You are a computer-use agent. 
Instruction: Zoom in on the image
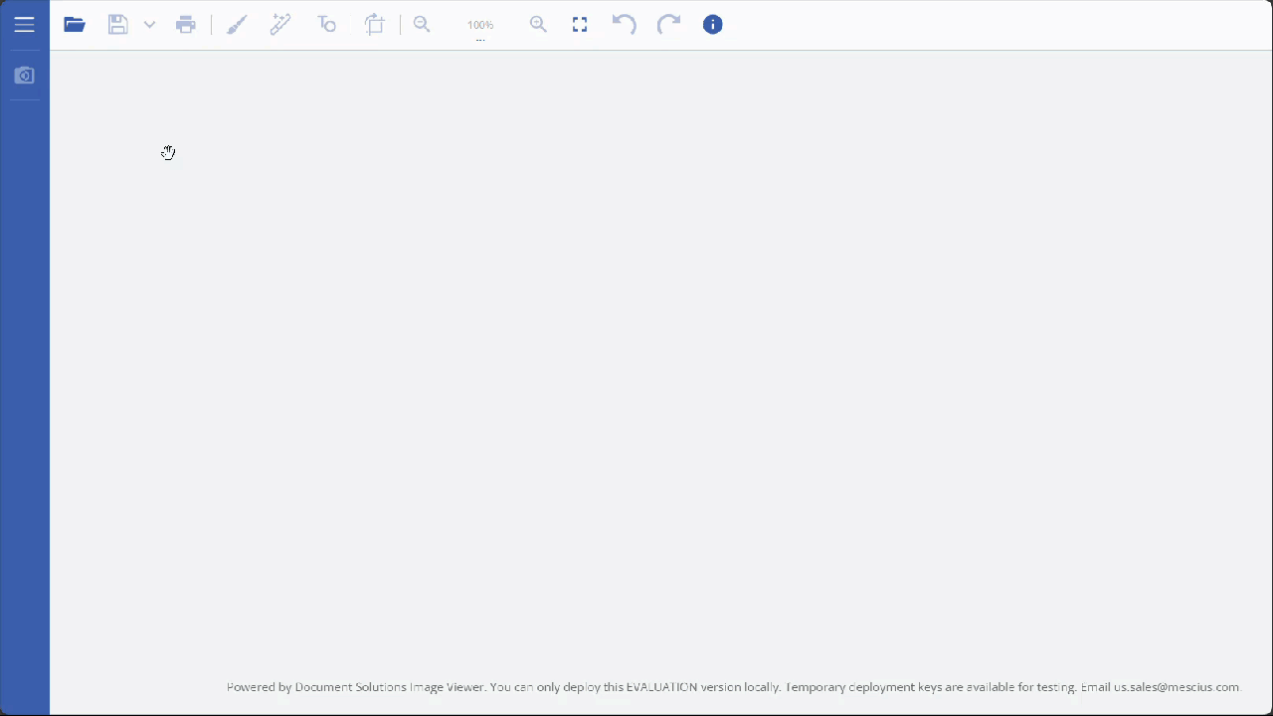click(x=538, y=25)
